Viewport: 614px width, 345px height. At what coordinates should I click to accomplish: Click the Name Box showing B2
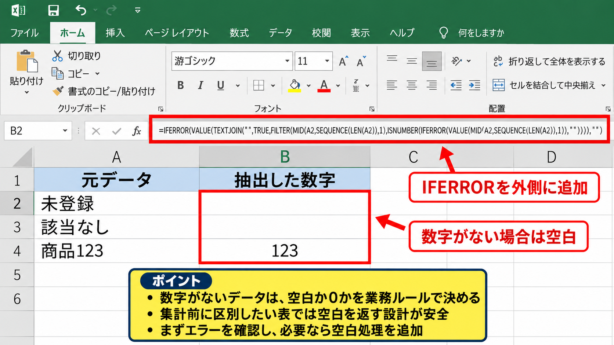click(x=38, y=131)
